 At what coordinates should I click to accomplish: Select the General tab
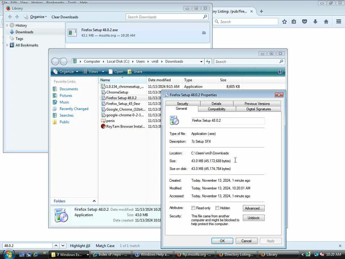point(181,109)
